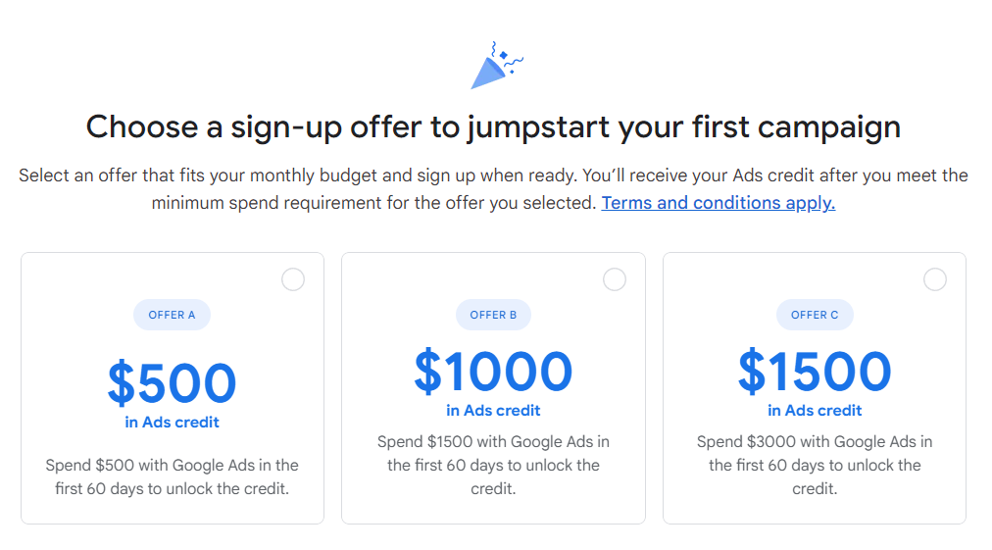Click the 'minimum spend requirement' sentence
992x550 pixels.
coord(374,203)
